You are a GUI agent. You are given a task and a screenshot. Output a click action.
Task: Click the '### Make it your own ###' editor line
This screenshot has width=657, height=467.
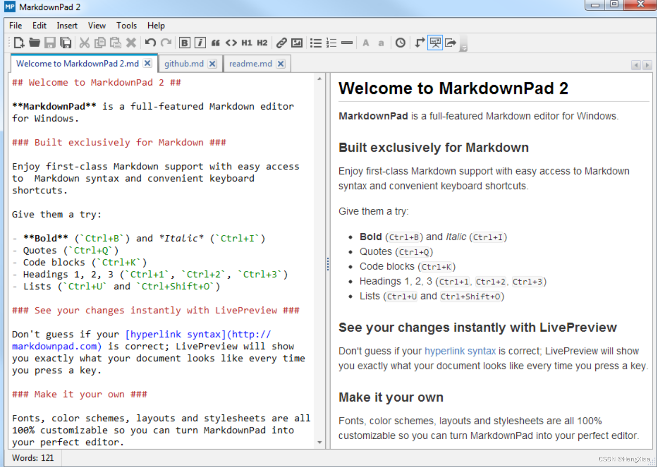click(x=80, y=394)
